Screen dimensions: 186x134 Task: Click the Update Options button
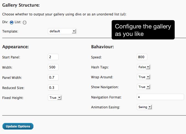click(18, 126)
